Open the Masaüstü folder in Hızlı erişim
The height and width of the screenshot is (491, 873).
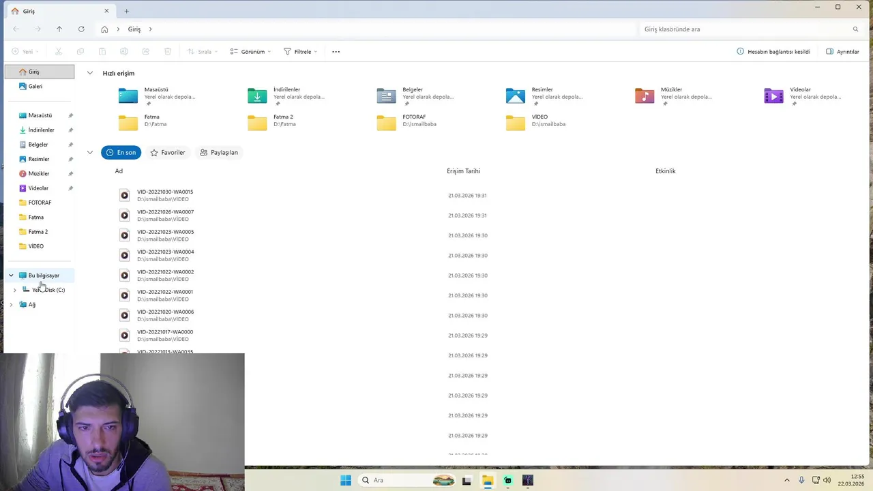pyautogui.click(x=158, y=95)
